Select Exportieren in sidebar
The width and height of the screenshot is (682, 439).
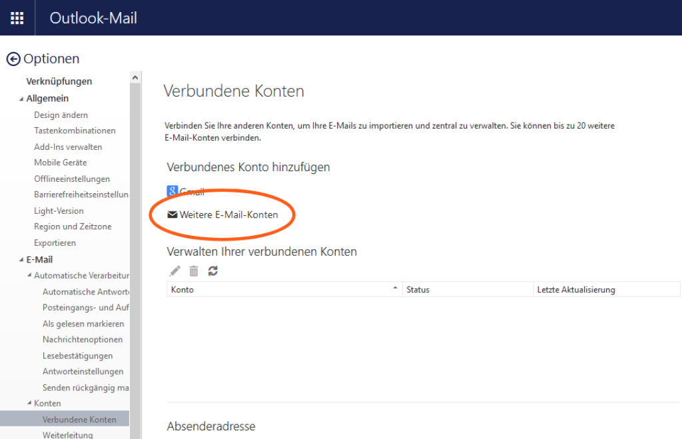point(55,242)
